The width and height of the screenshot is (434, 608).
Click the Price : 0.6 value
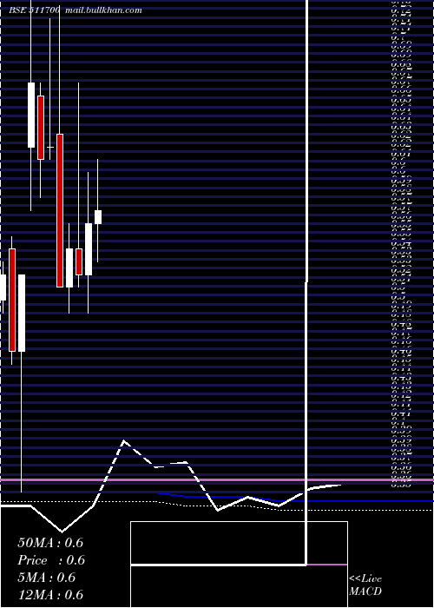[x=51, y=560]
